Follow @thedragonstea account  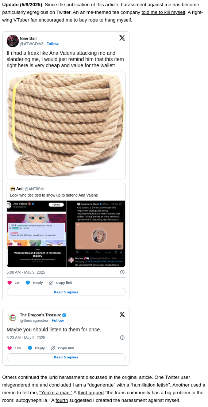[58, 320]
